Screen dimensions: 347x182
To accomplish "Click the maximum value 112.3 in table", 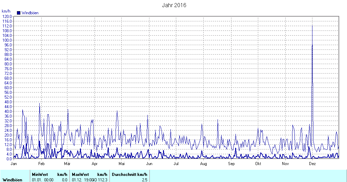I will tap(102, 180).
